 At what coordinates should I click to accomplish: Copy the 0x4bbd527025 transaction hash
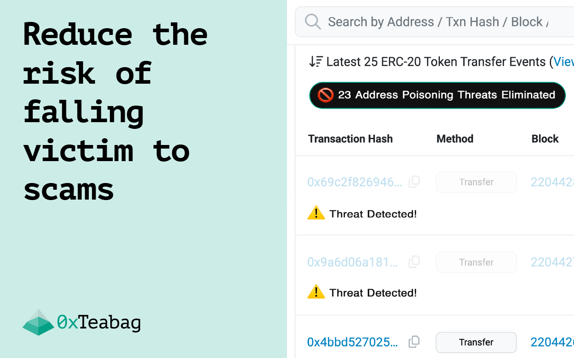coord(414,342)
